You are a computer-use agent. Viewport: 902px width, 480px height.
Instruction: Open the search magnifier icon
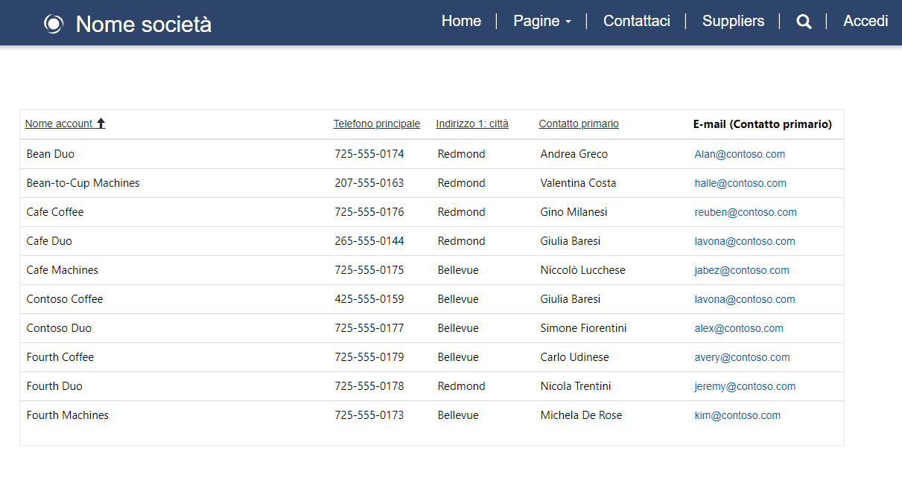(804, 22)
